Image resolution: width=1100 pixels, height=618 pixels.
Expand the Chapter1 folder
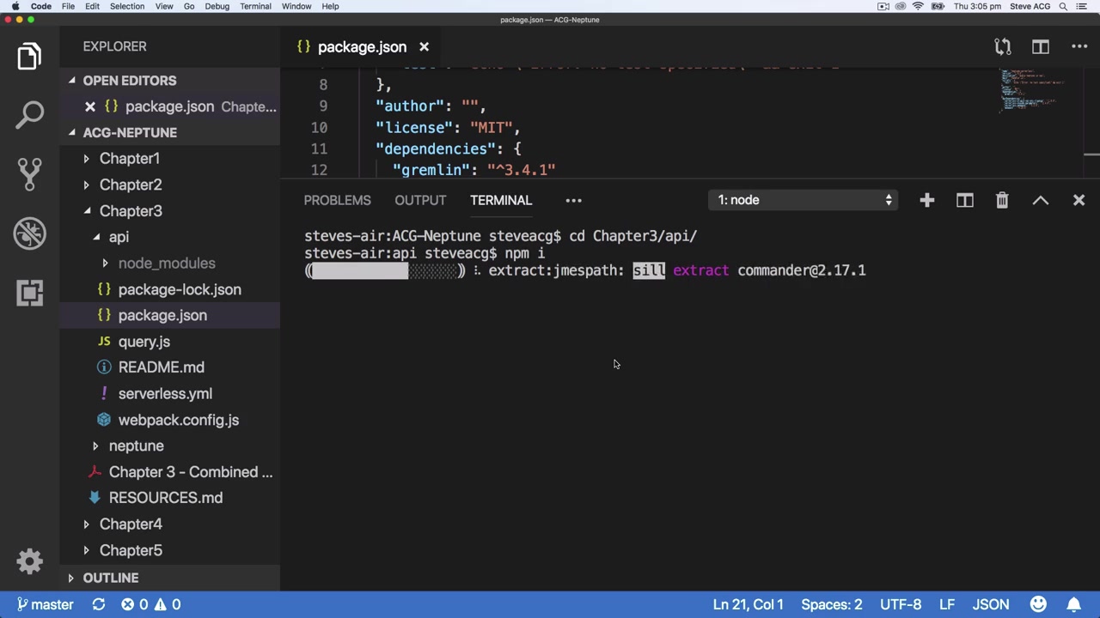129,159
